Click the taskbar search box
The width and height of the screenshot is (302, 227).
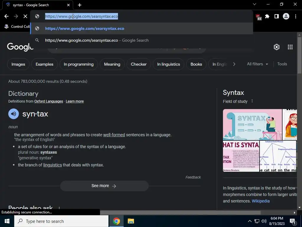(61, 221)
